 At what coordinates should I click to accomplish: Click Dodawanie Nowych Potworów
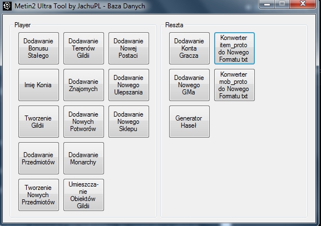pyautogui.click(x=83, y=122)
